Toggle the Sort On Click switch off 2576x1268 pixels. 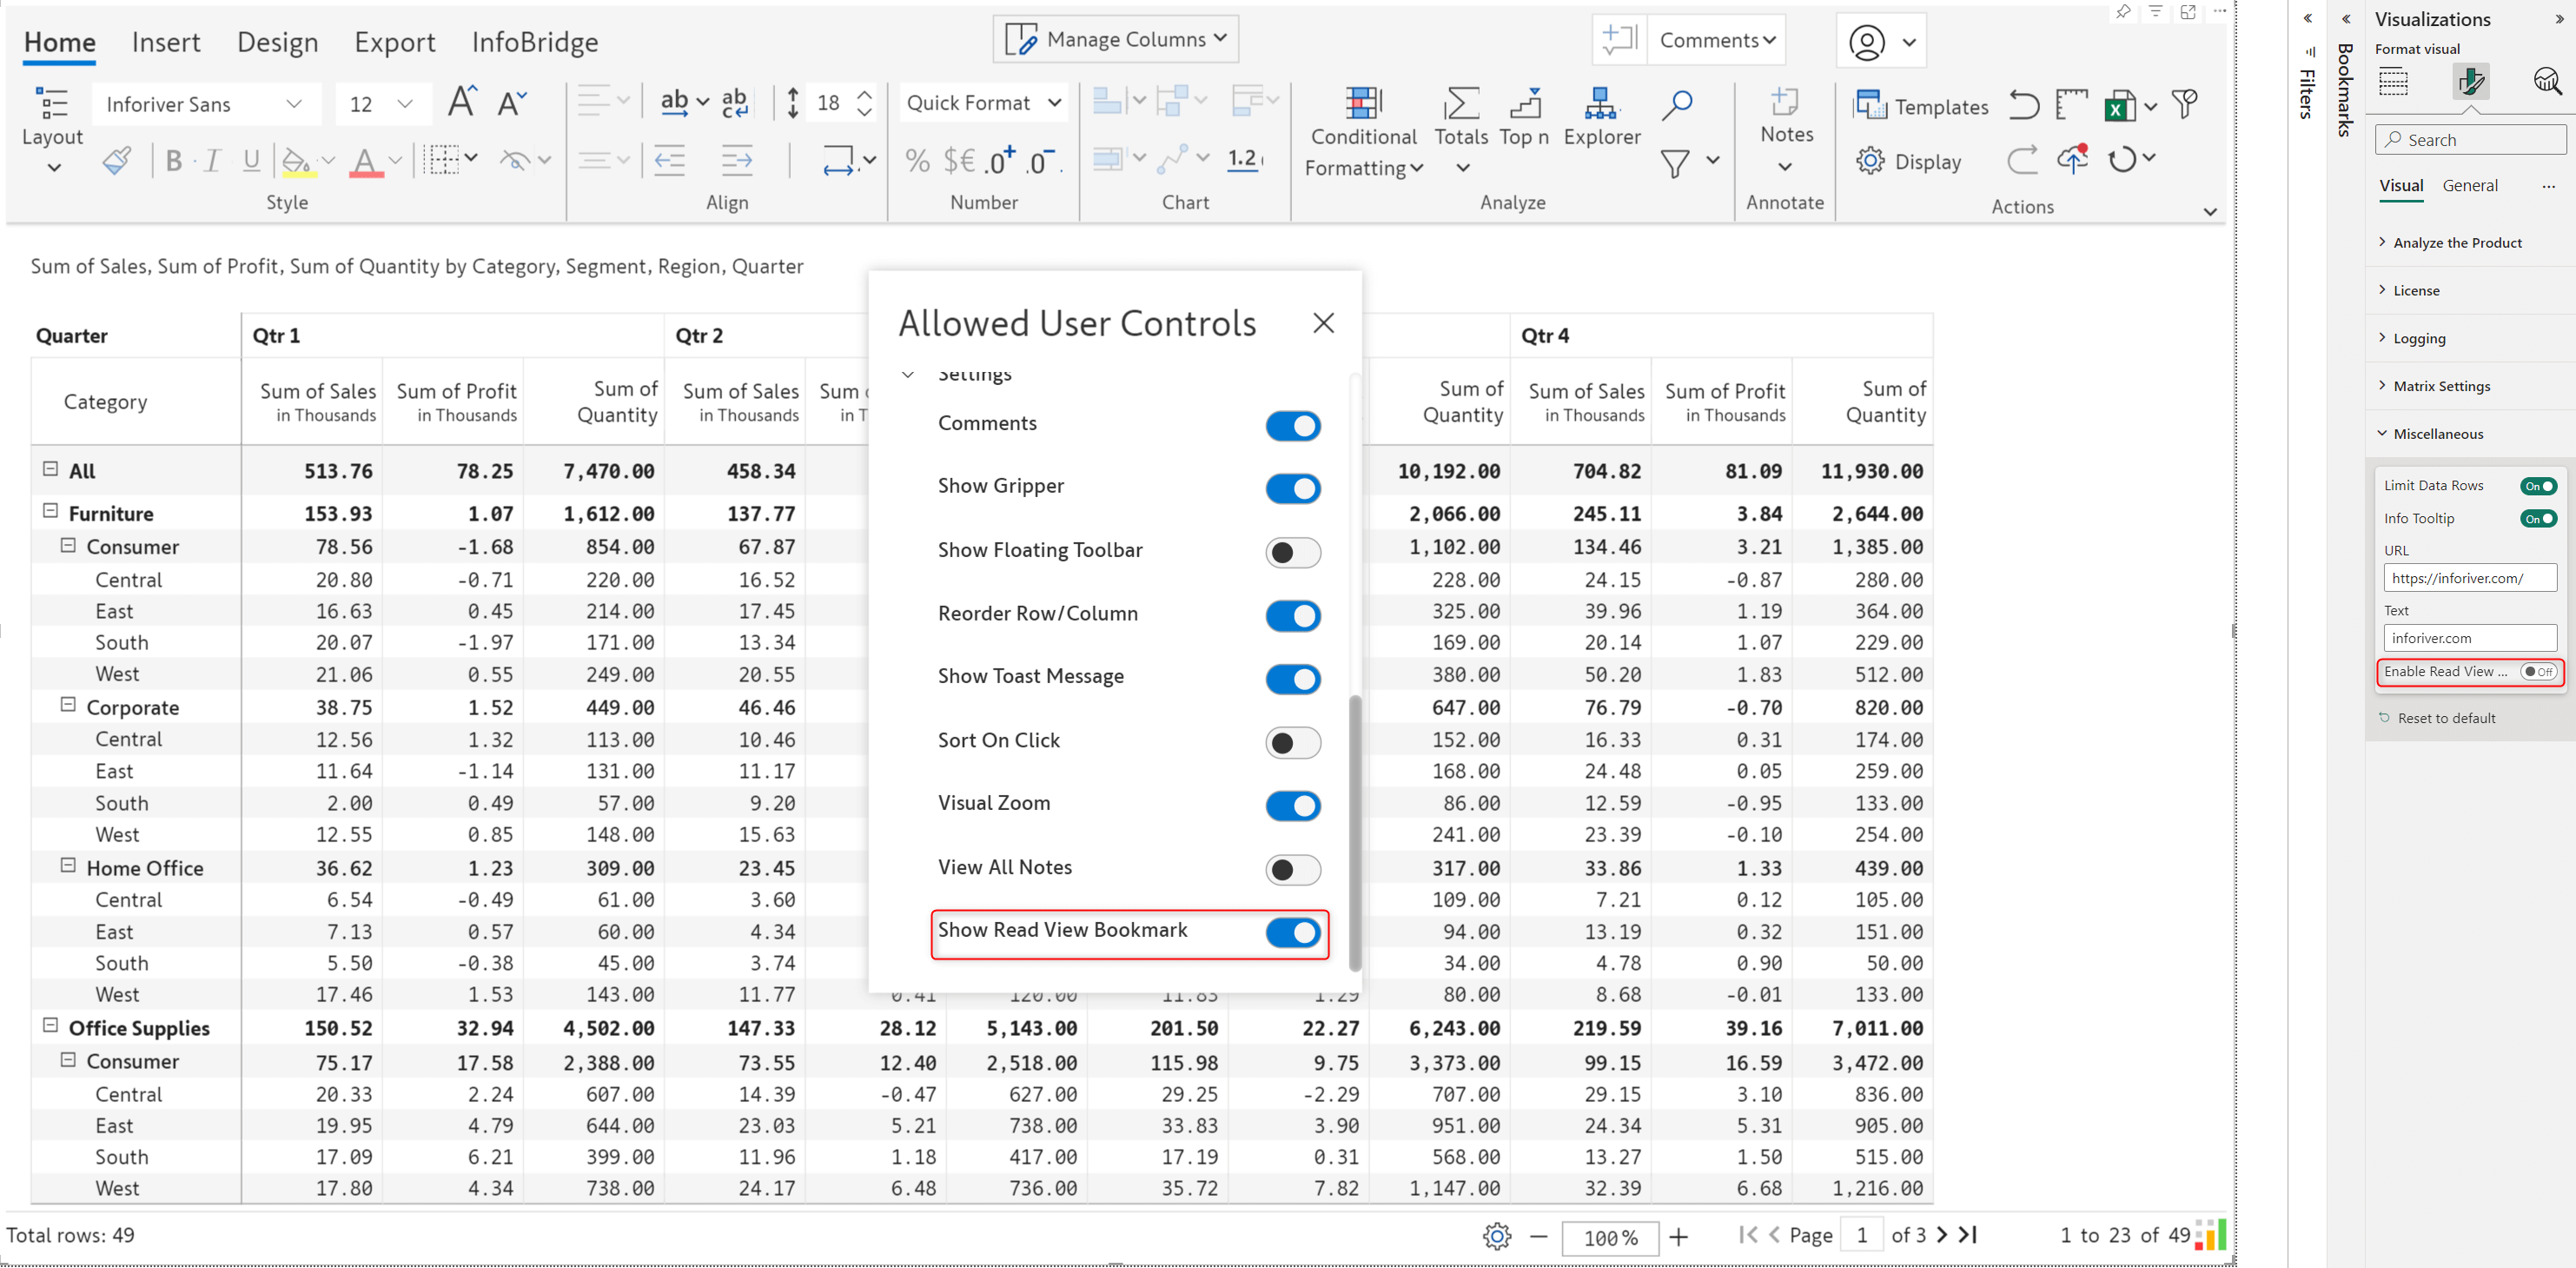[x=1293, y=742]
